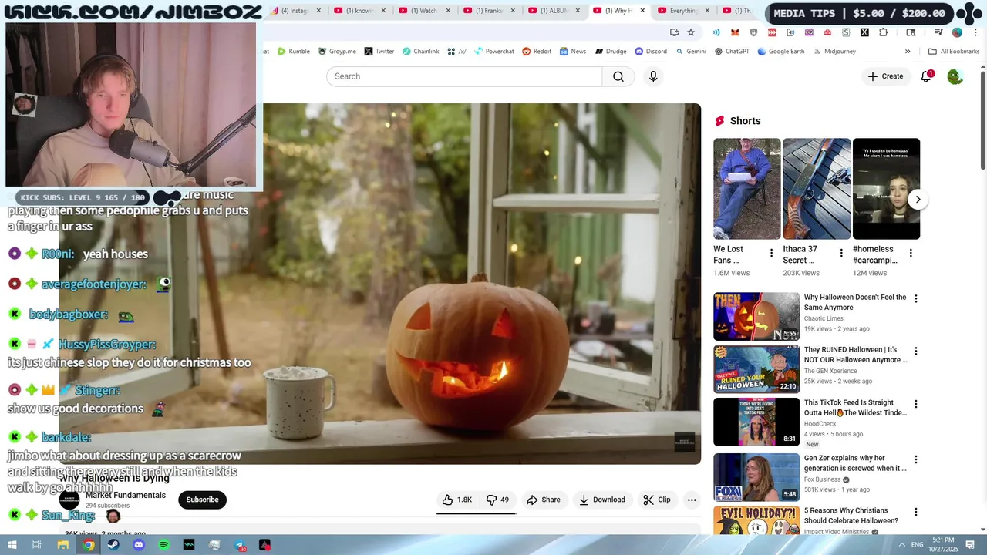Screen dimensions: 987x555
Task: Click the YouTube search magnifier button
Action: 618,76
